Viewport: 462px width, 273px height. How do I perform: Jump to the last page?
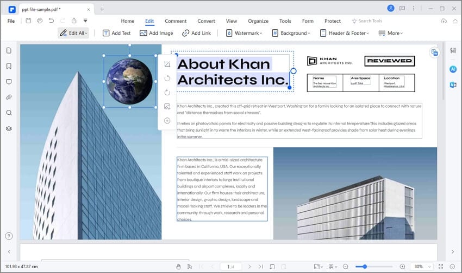(x=261, y=266)
